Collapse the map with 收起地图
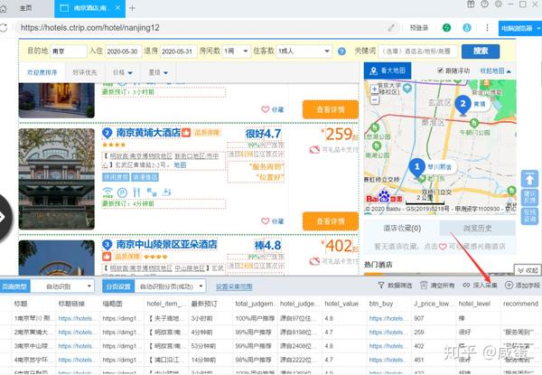Viewport: 542px width, 375px height. [x=495, y=70]
